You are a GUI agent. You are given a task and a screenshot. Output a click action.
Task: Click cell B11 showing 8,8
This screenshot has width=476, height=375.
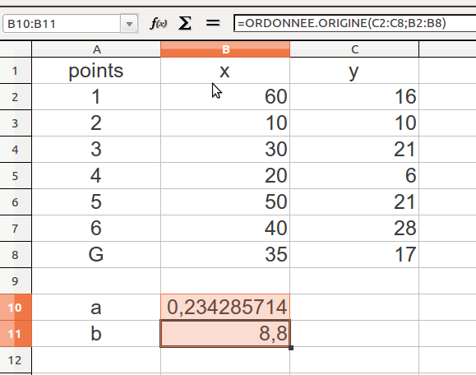(225, 333)
